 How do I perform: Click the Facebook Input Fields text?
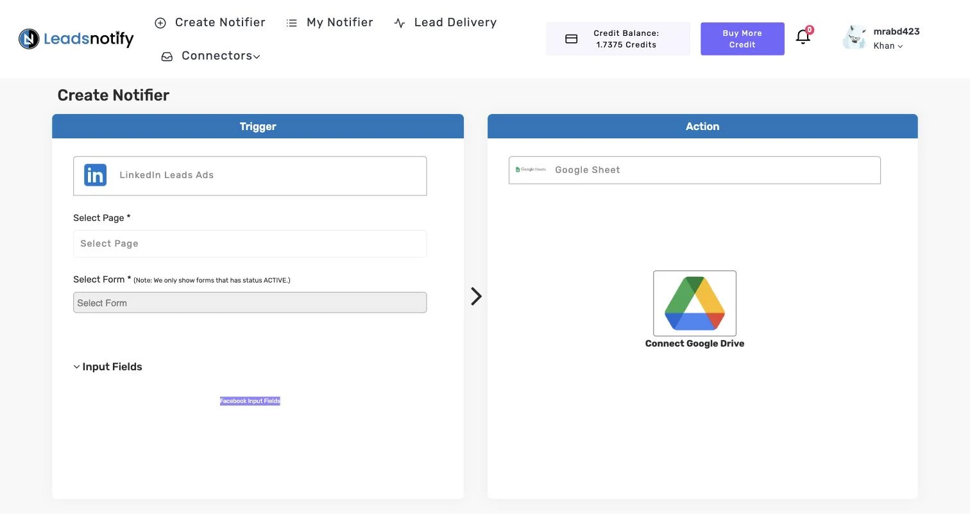tap(250, 401)
